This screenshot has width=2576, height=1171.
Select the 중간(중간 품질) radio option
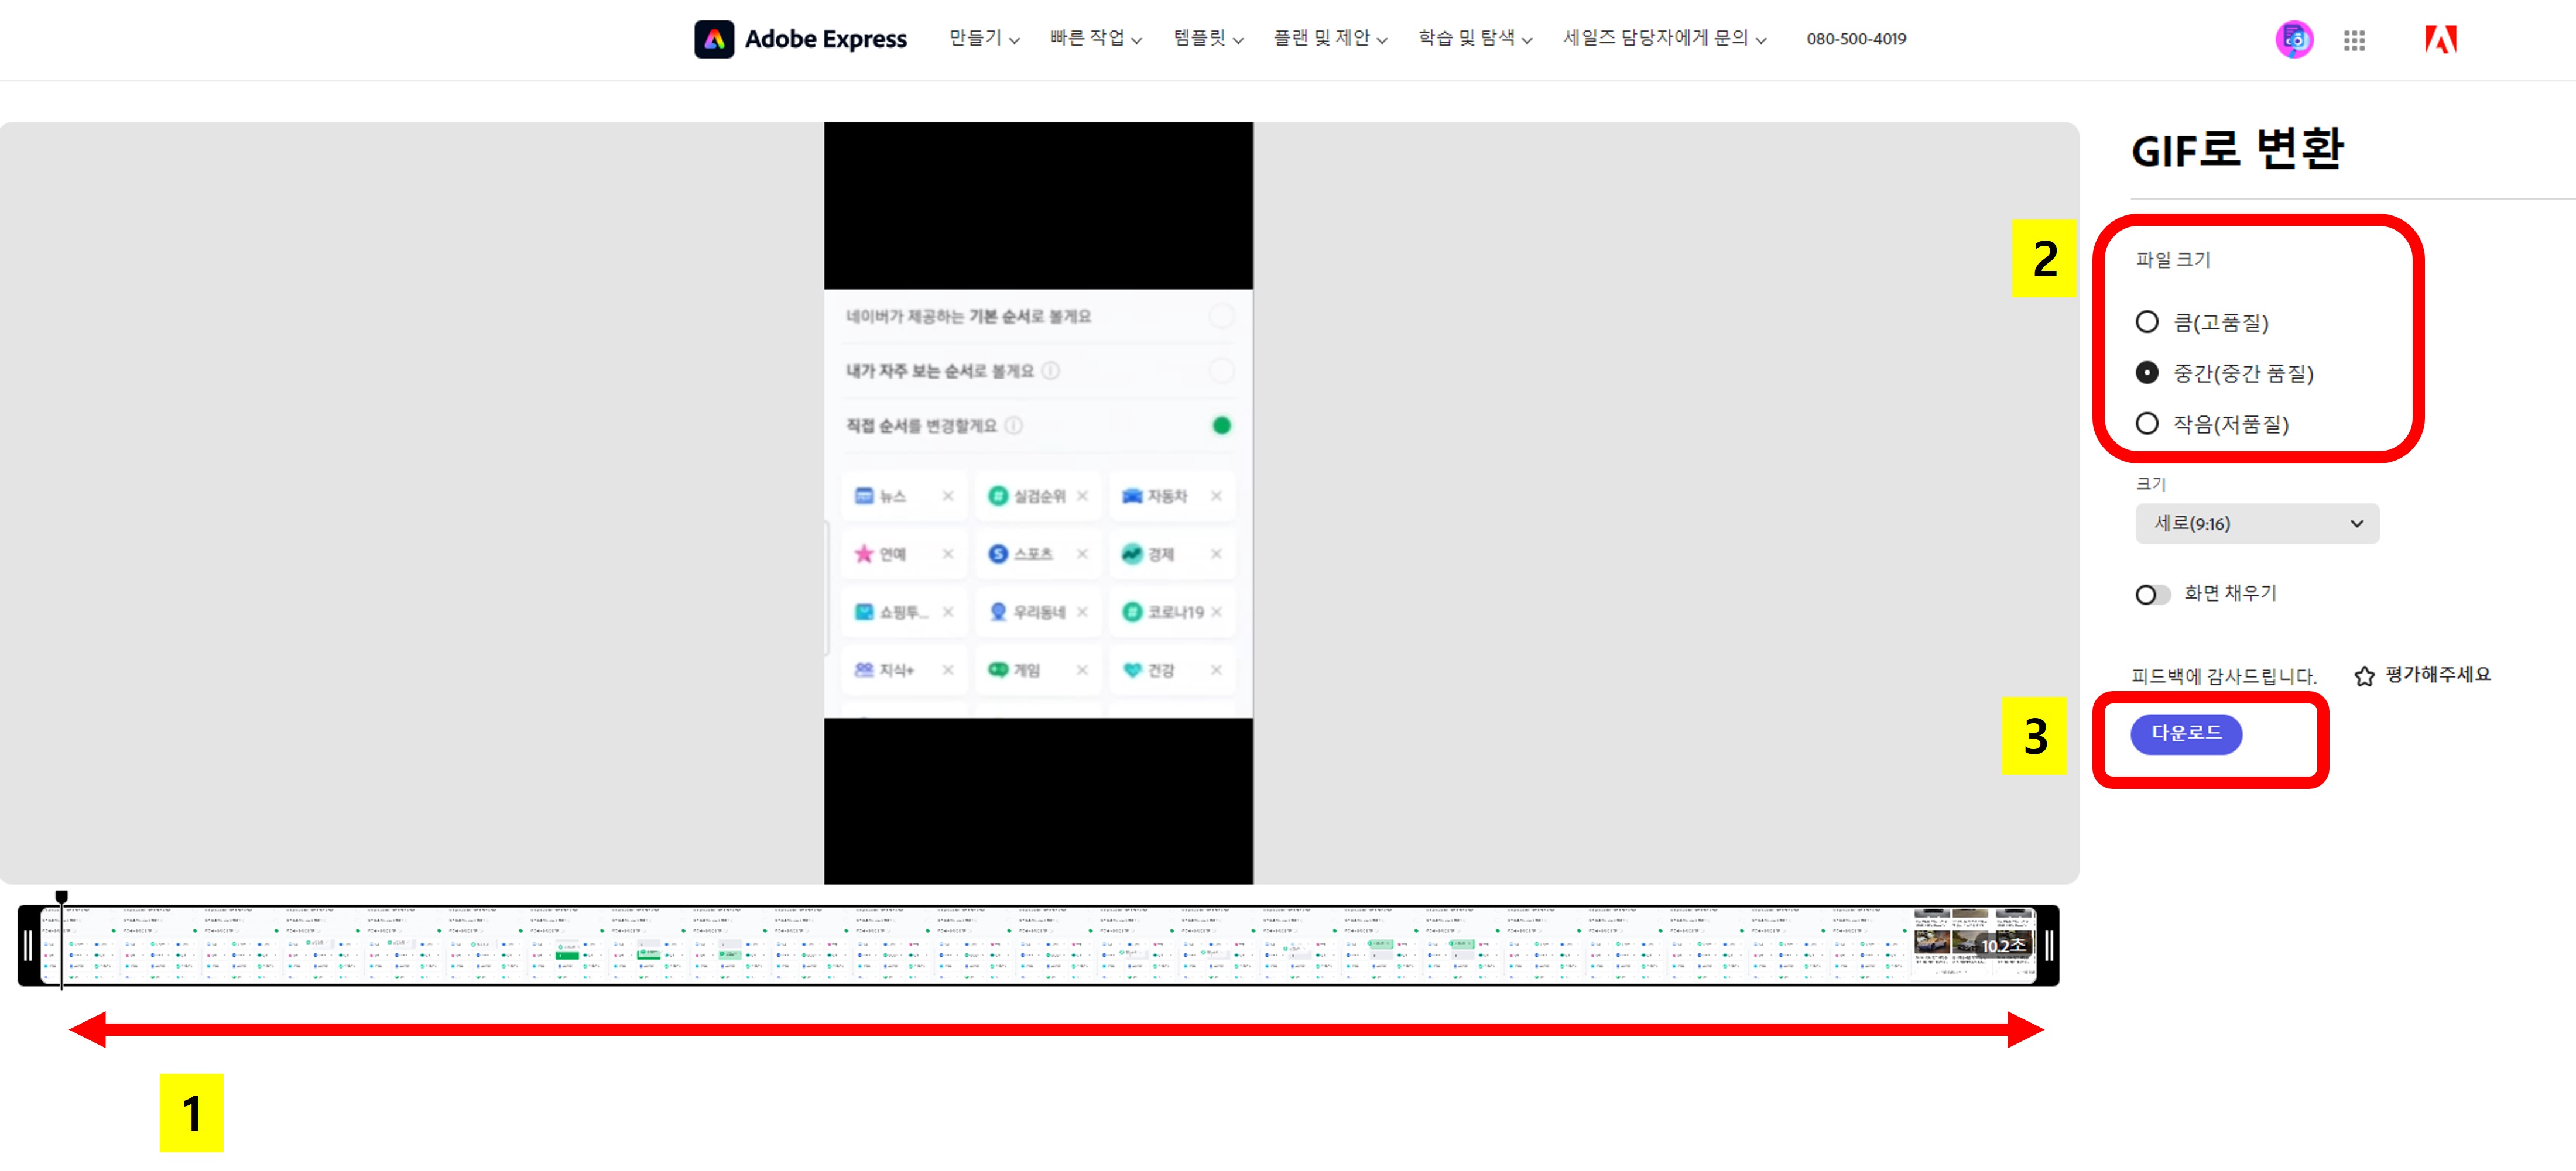coord(2147,373)
